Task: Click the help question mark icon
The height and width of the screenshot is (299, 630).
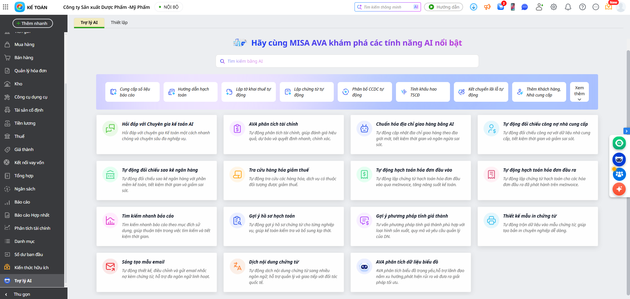Action: (x=582, y=7)
